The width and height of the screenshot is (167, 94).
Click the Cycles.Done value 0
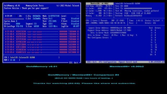[x=16, y=21]
